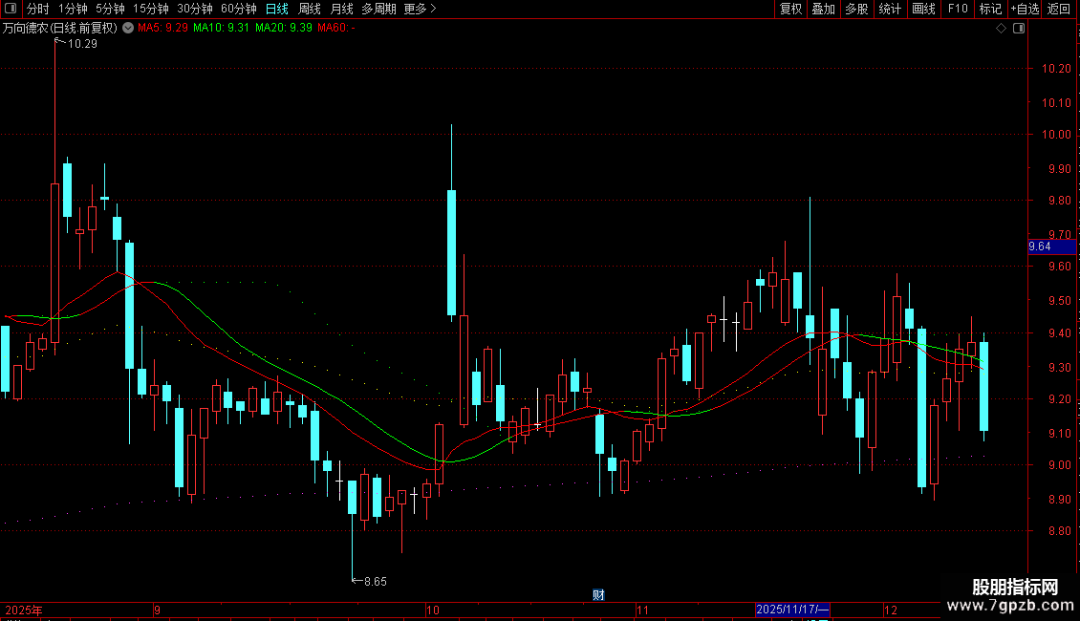Click the 9.64 highlighted price on axis
Image resolution: width=1080 pixels, height=621 pixels.
[1051, 246]
